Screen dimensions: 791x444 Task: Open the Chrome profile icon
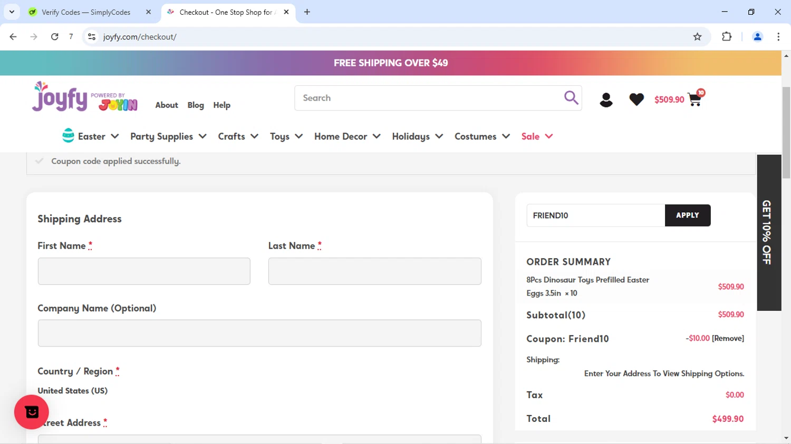click(757, 37)
